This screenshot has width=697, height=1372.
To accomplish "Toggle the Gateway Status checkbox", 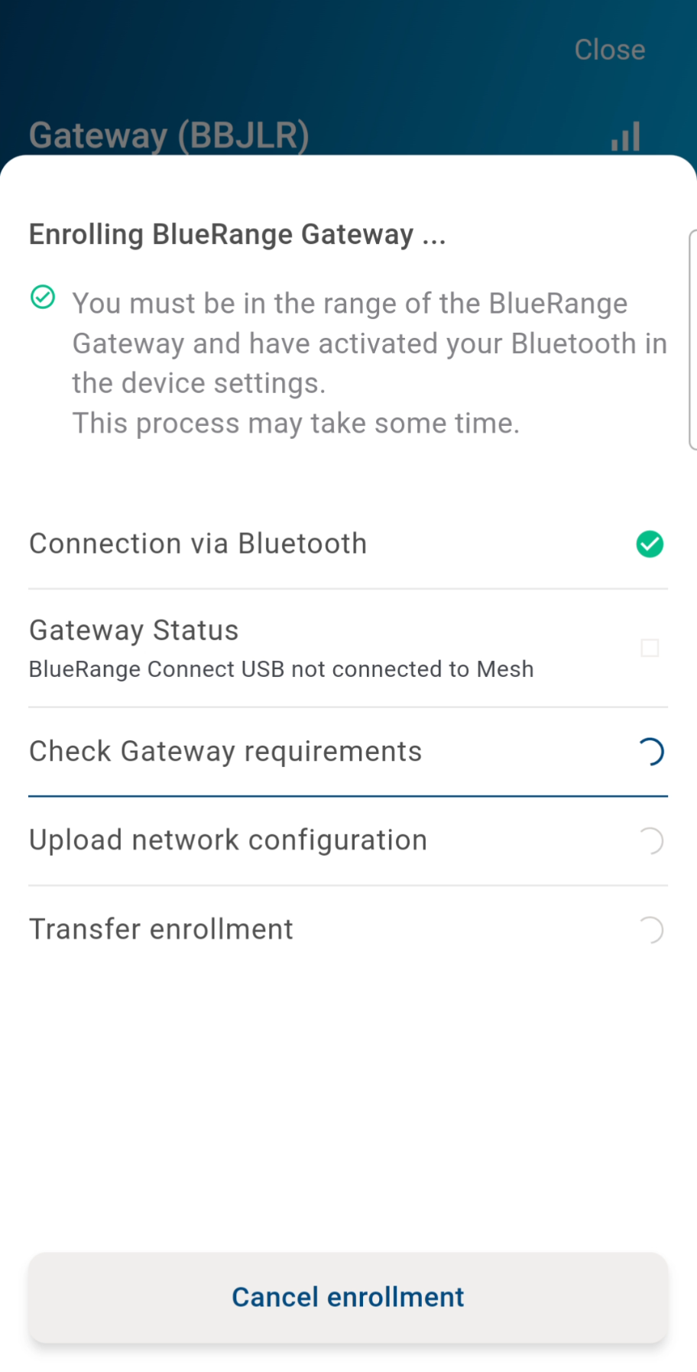I will click(650, 648).
